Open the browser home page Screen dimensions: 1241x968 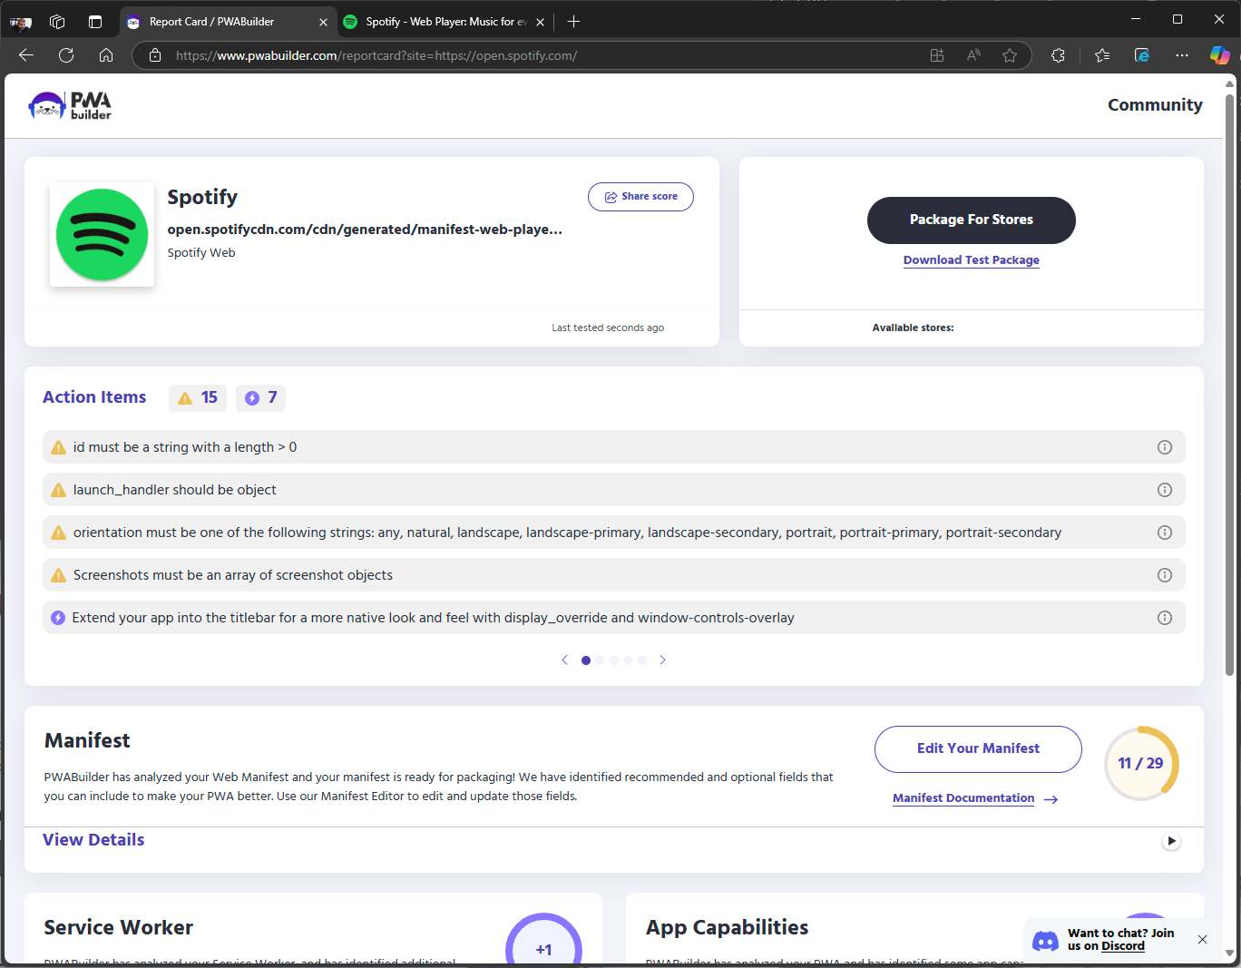tap(106, 55)
